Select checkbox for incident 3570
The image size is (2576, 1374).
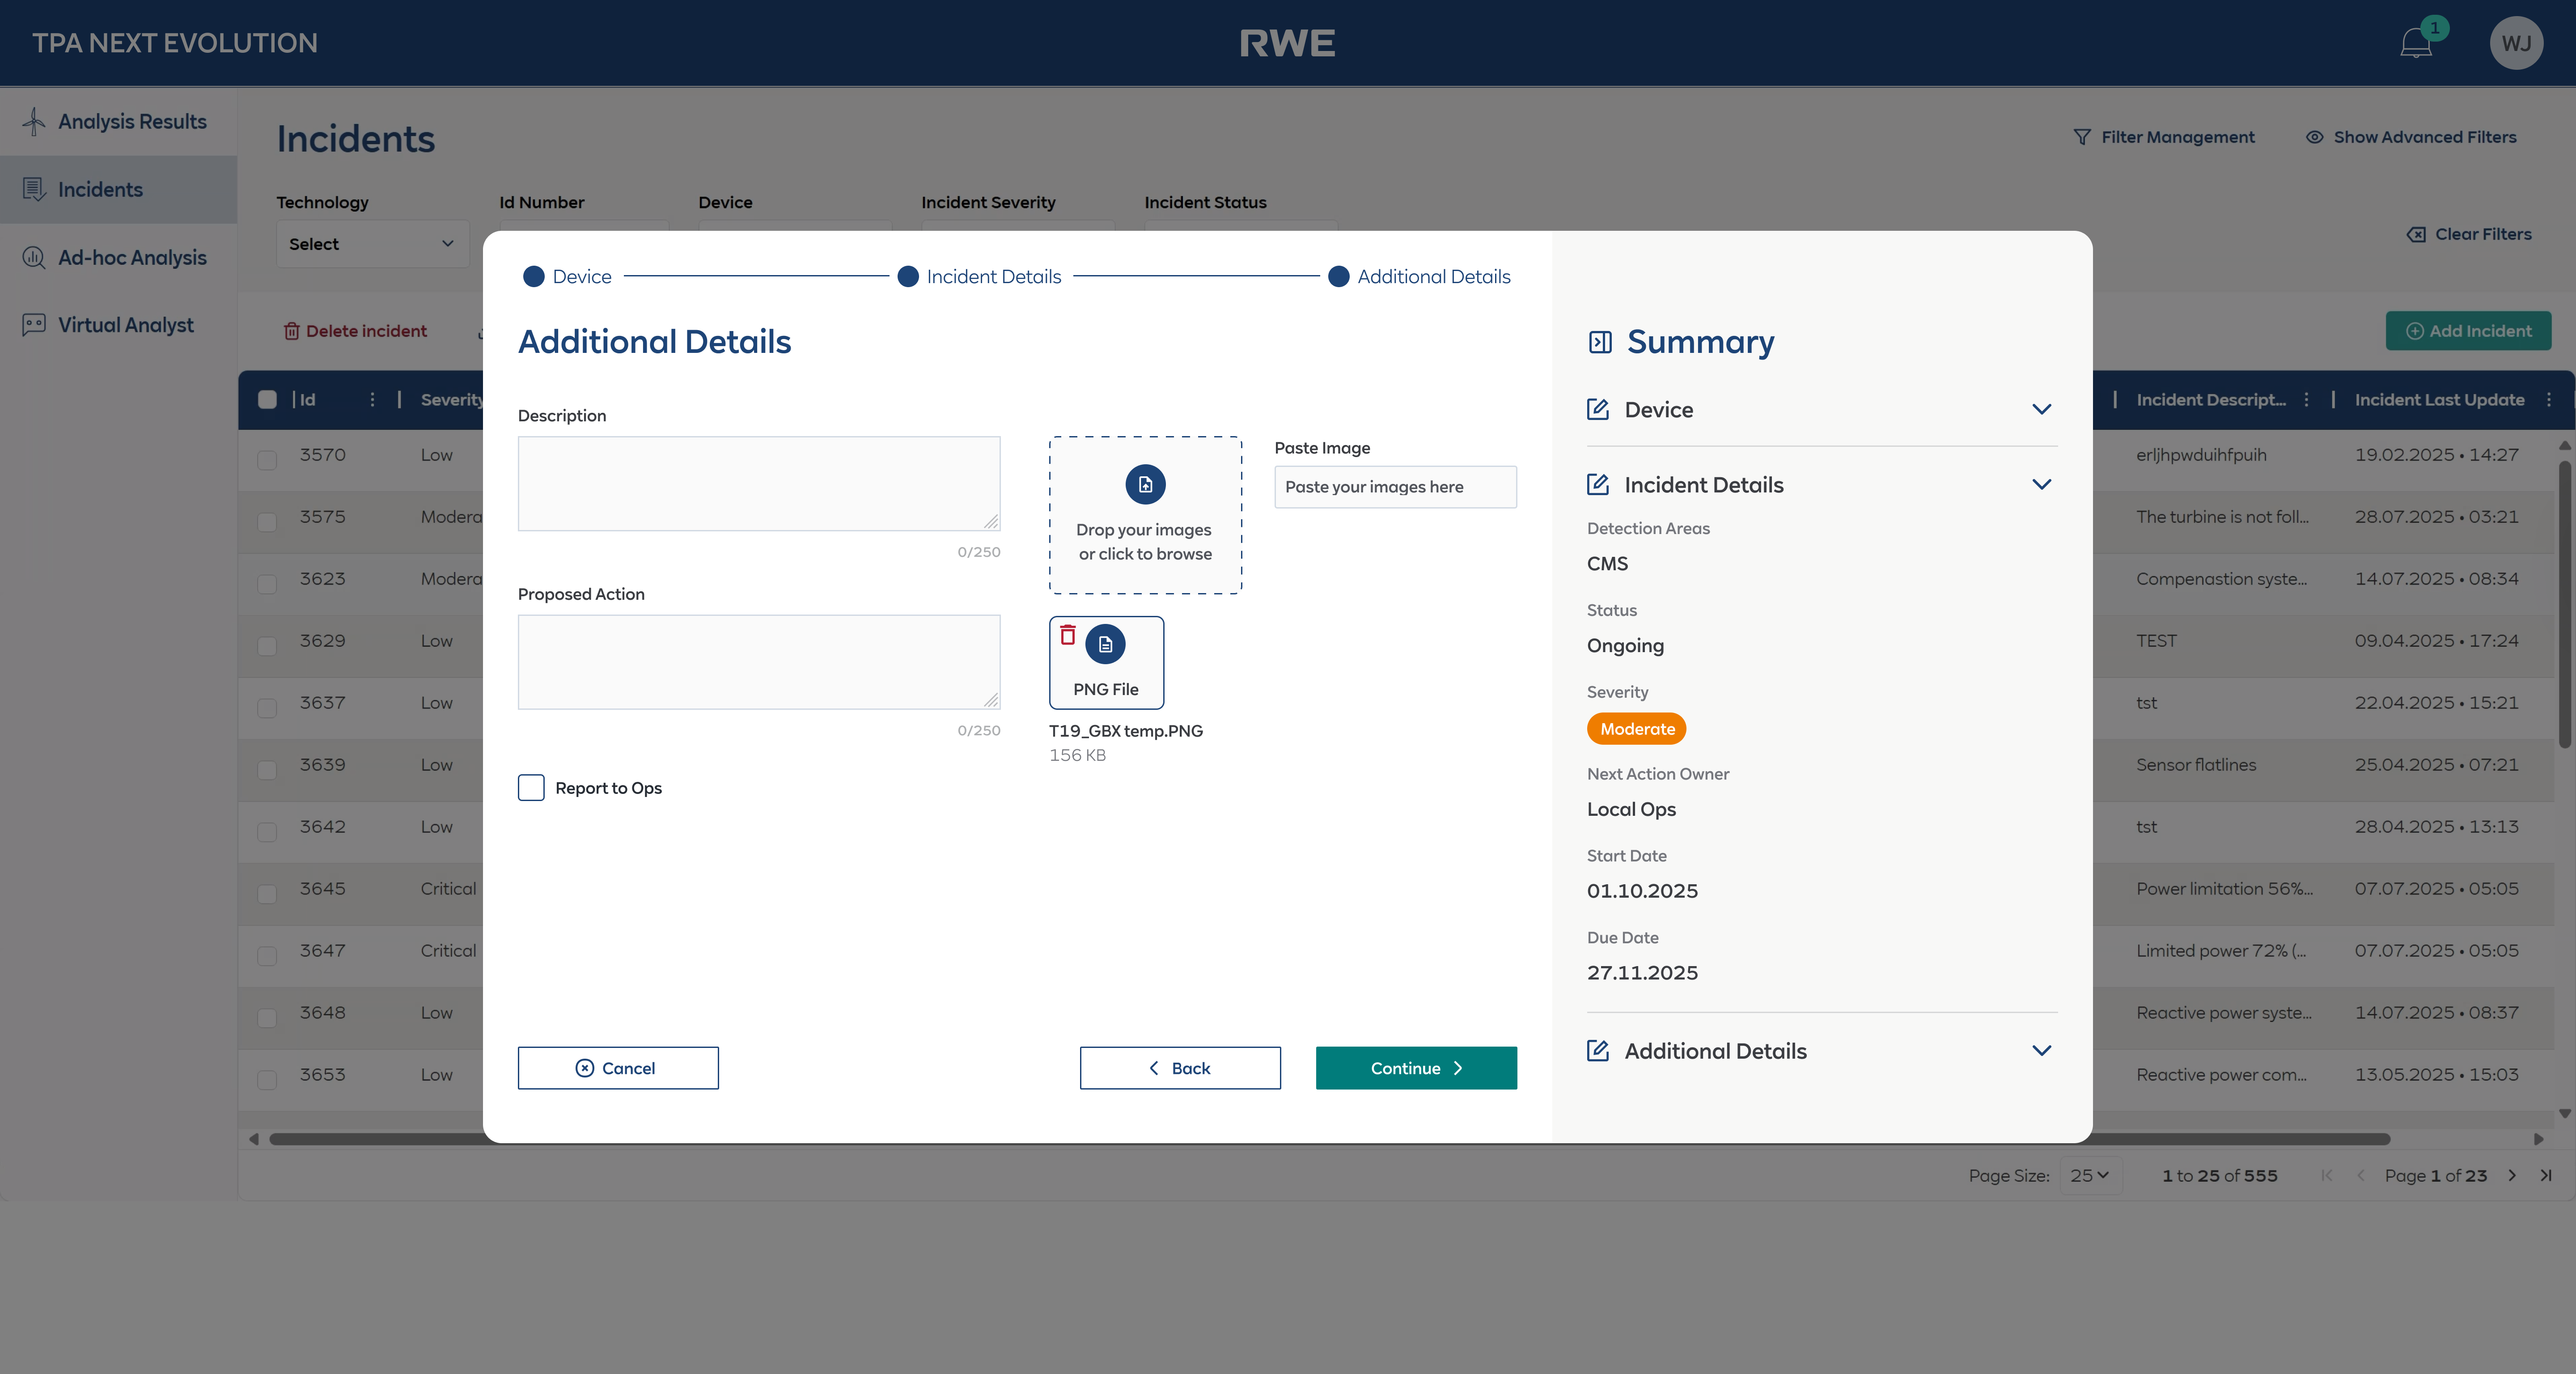pyautogui.click(x=267, y=459)
